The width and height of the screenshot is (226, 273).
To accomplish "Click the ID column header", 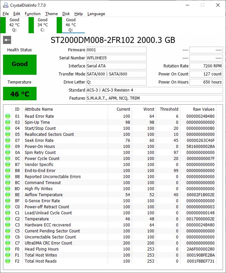I will [17, 109].
